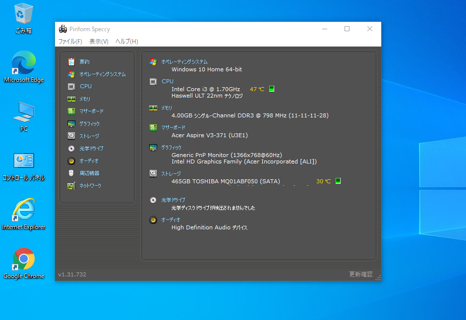This screenshot has width=466, height=320.
Task: Click the グラフィック heading link in summary
Action: [171, 148]
